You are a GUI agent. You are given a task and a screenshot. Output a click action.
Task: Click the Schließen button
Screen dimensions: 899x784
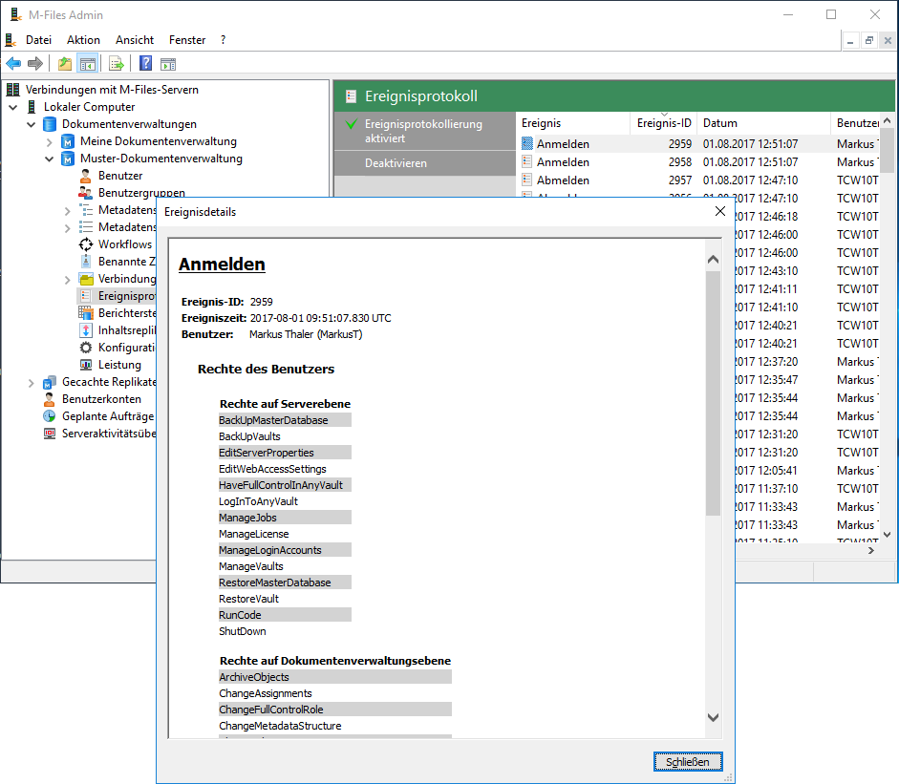click(688, 762)
